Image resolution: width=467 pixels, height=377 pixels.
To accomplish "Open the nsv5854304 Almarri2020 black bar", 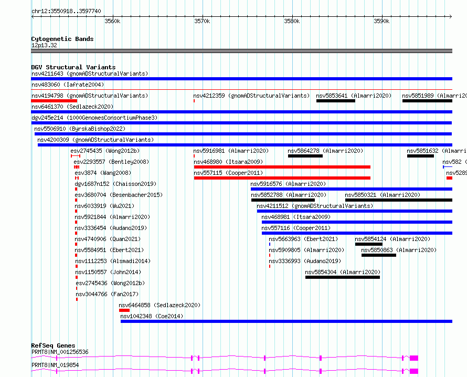I will 343,277.
